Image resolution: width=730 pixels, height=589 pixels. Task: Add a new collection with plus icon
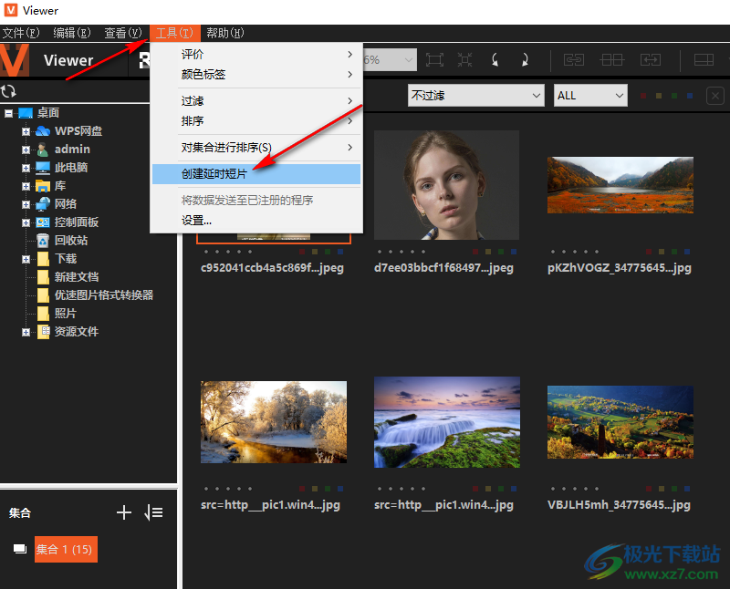pos(124,512)
